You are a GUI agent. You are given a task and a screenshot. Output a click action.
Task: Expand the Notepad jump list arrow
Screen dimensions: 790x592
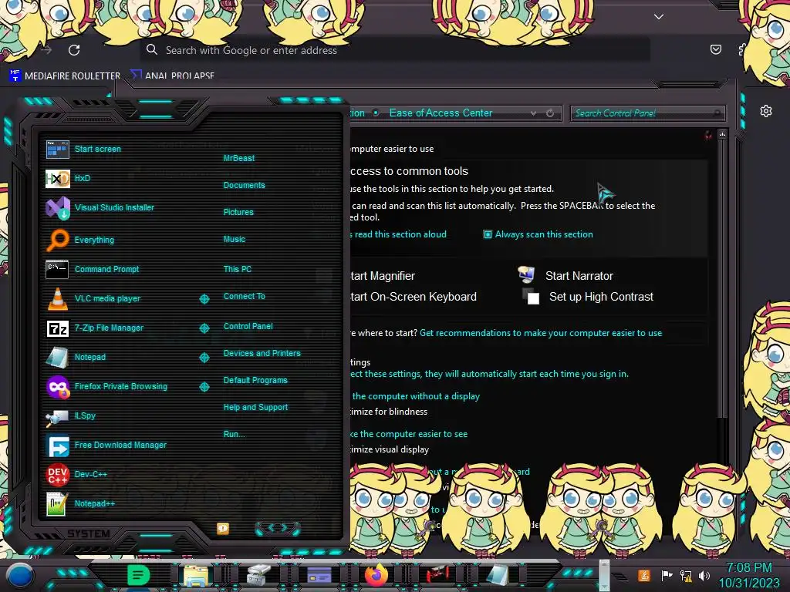pos(204,358)
